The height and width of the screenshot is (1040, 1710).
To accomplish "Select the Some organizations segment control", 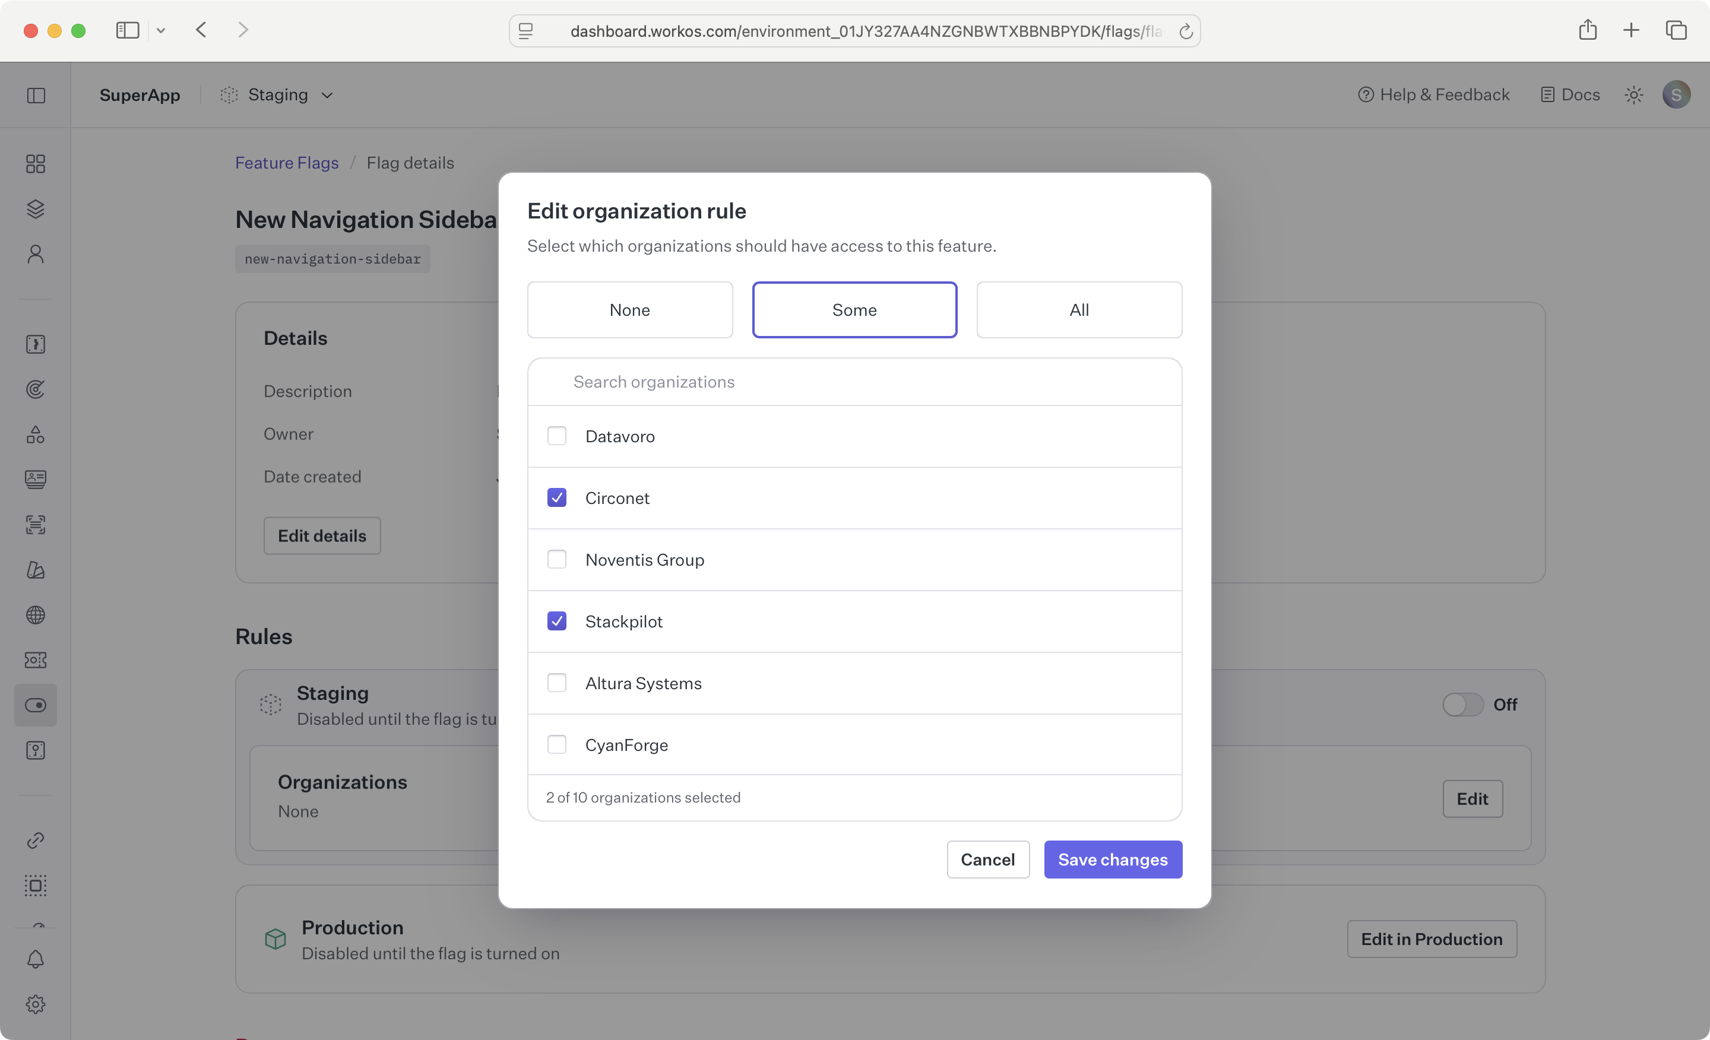I will 854,309.
